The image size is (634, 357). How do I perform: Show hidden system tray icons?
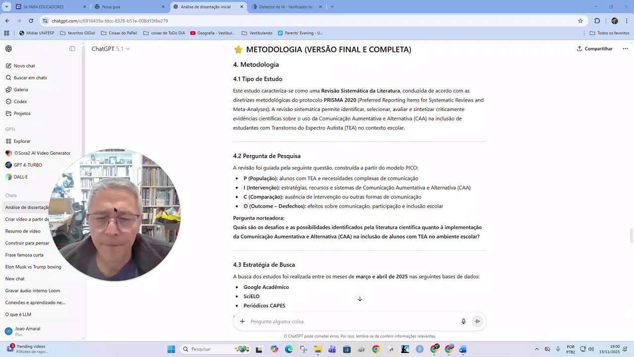[537, 349]
